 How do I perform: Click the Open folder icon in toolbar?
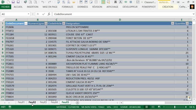pyautogui.click(x=74, y=2)
